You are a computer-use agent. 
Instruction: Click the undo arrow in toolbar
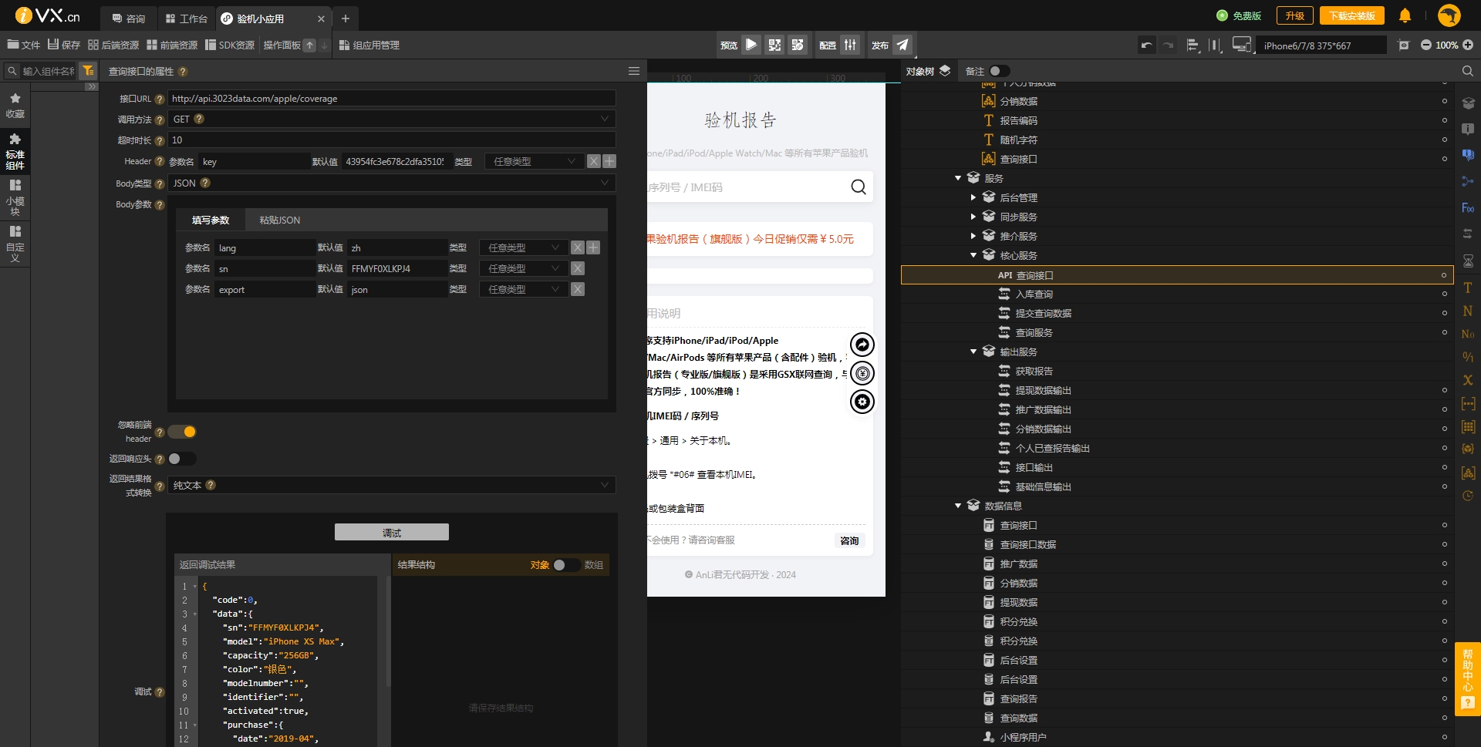[x=1147, y=45]
